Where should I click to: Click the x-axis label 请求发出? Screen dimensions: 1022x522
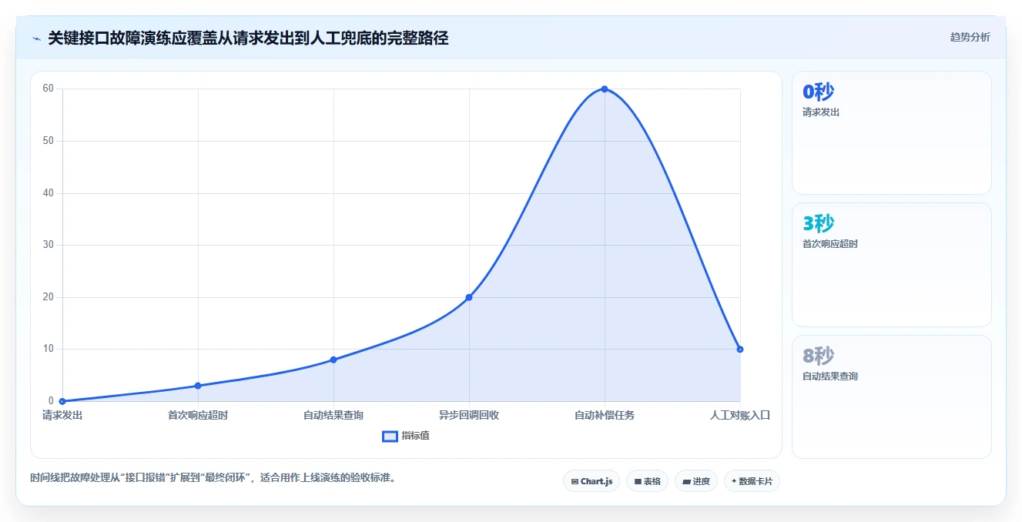pos(62,415)
